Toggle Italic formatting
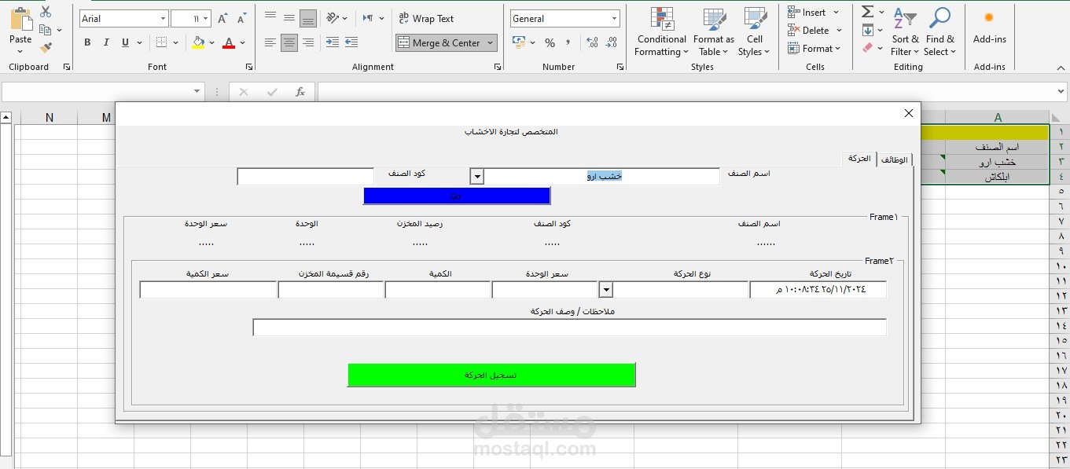This screenshot has height=469, width=1070. 105,42
